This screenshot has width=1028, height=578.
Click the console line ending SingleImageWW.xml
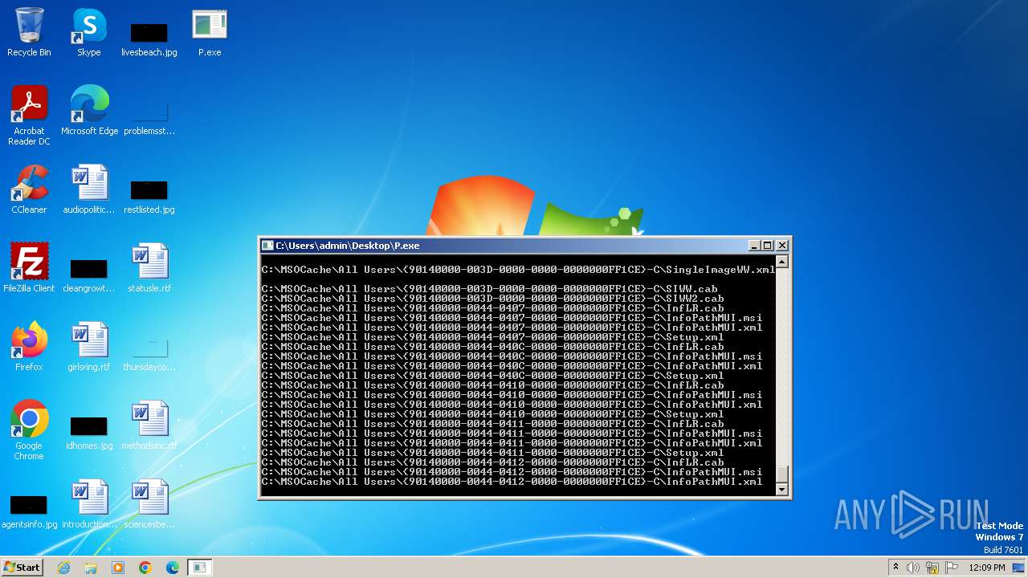click(x=518, y=270)
